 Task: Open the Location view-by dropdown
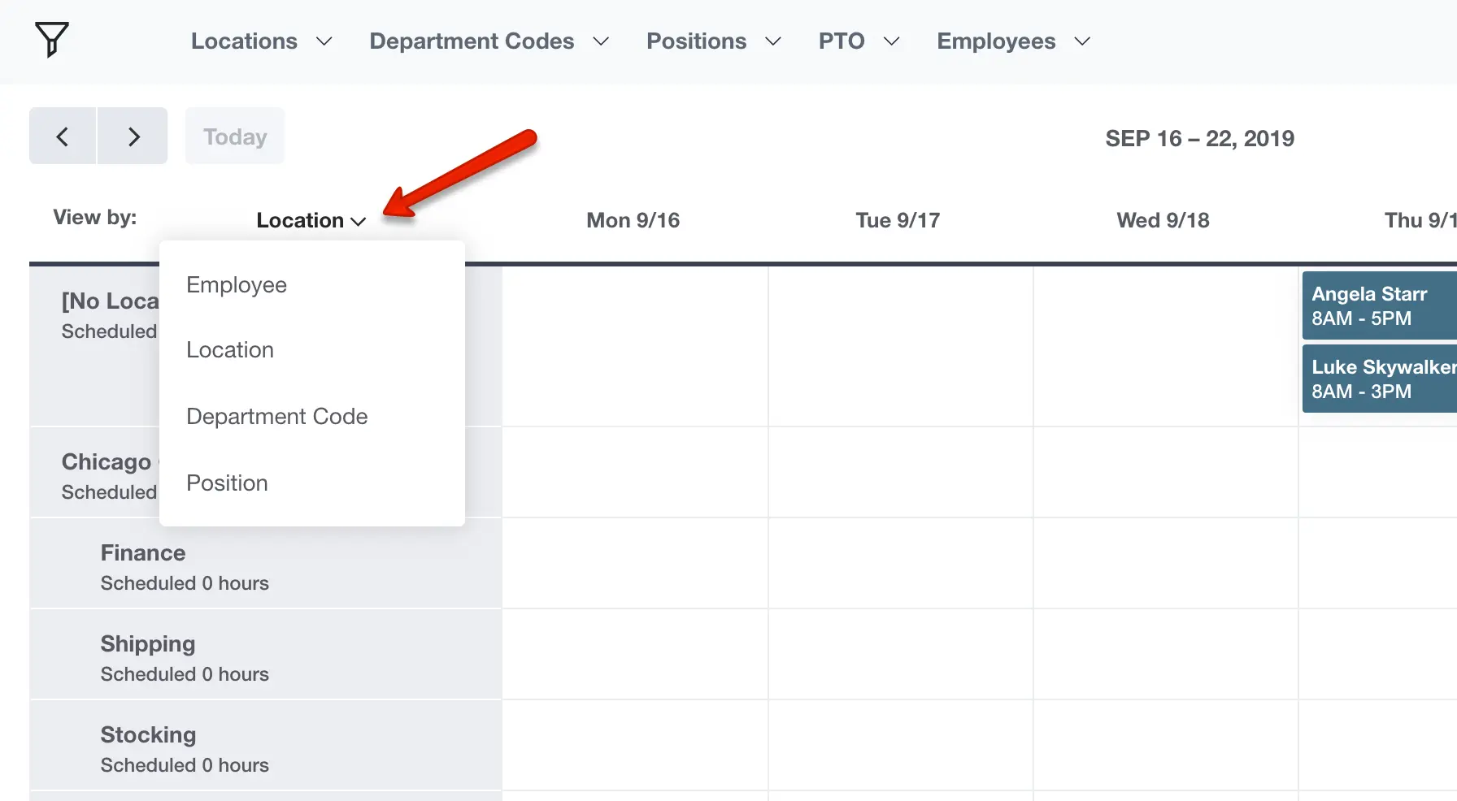click(311, 220)
